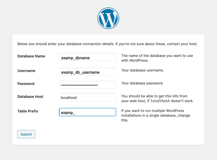The image size is (217, 160).
Task: Click the blank gray area below the form panel
Action: (x=108, y=153)
